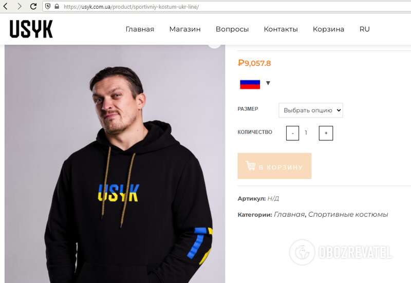411x283 pixels.
Task: Click the Russian flag currency icon
Action: click(x=250, y=84)
